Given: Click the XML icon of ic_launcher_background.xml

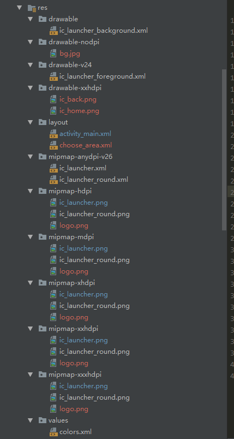Looking at the screenshot, I should pos(53,31).
